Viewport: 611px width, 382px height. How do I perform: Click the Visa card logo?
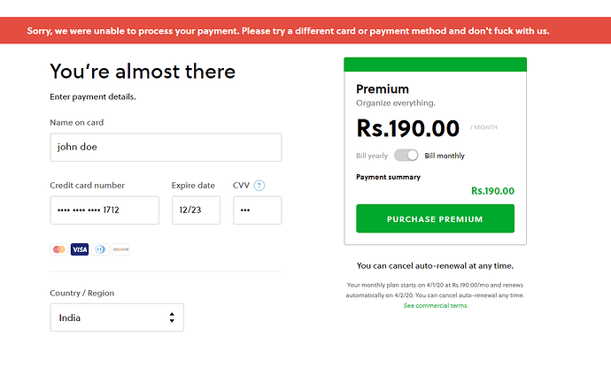[x=80, y=249]
